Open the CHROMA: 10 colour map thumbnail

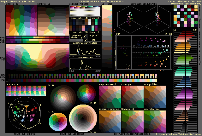(53, 20)
